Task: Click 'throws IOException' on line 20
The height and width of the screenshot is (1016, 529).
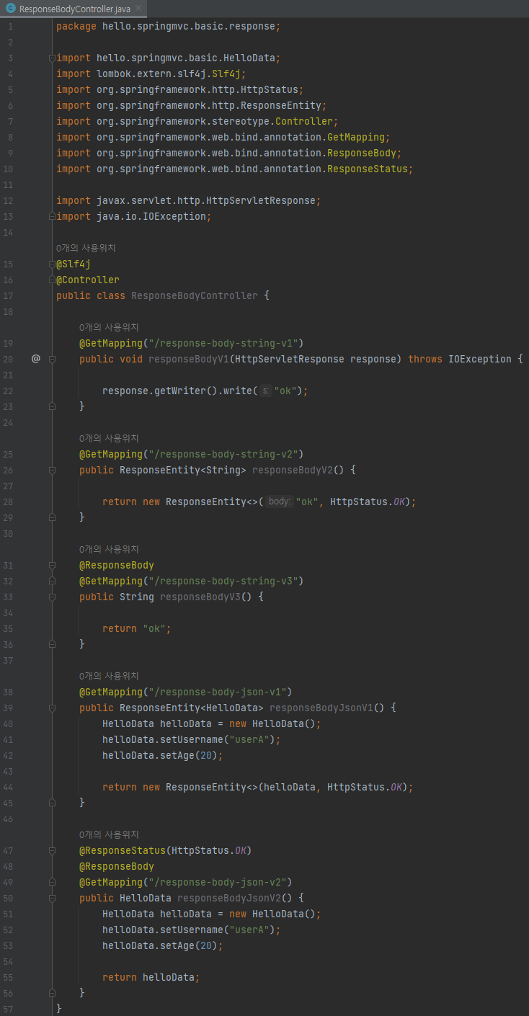Action: [x=459, y=359]
